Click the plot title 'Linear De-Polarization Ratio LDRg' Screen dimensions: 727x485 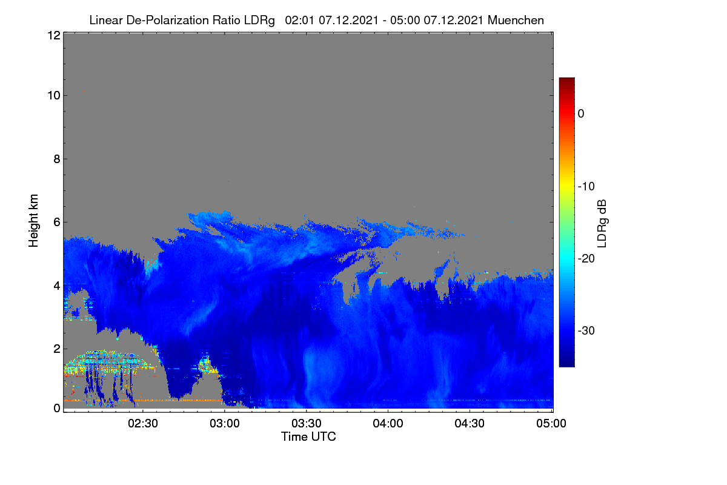(x=182, y=21)
